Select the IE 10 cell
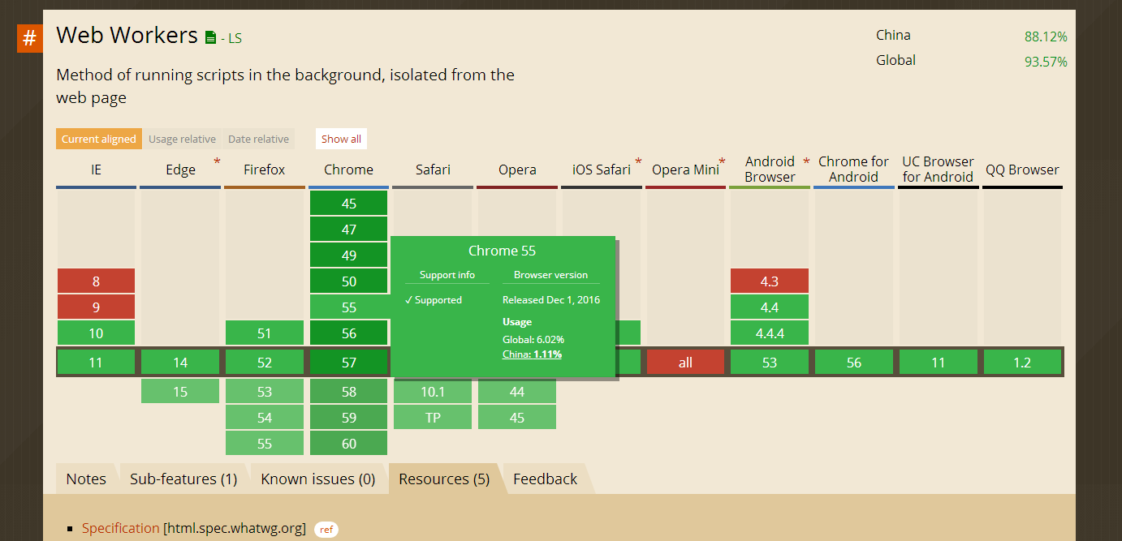The height and width of the screenshot is (541, 1122). tap(96, 333)
